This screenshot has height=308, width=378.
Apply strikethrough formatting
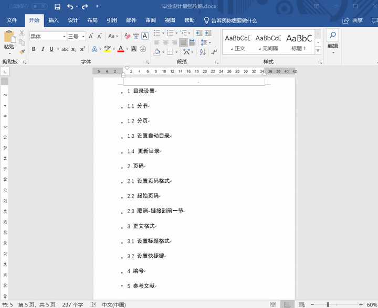click(x=65, y=49)
